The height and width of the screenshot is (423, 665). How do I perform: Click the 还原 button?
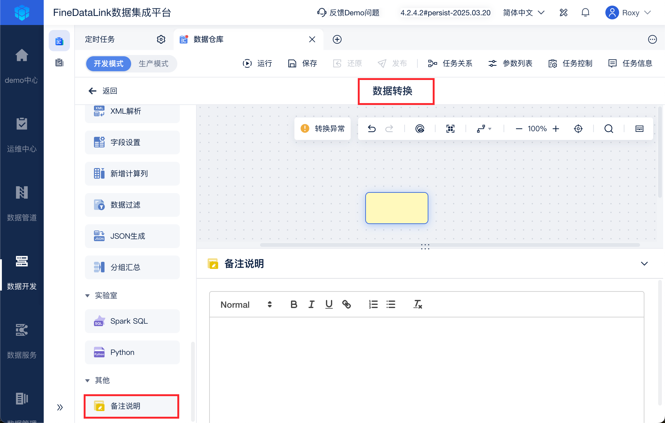[347, 63]
